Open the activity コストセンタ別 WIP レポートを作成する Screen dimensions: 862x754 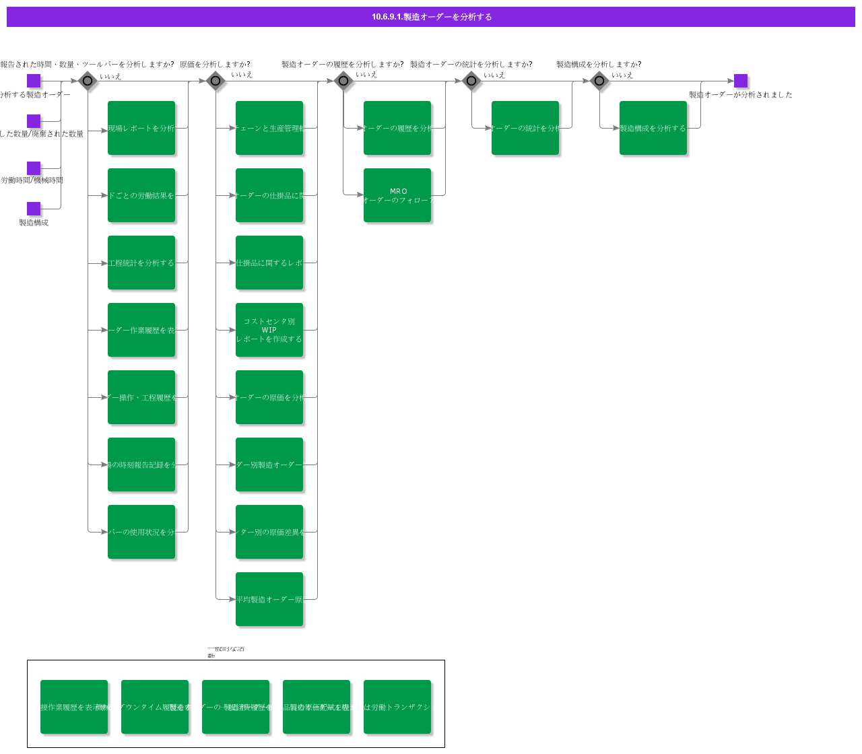[269, 330]
